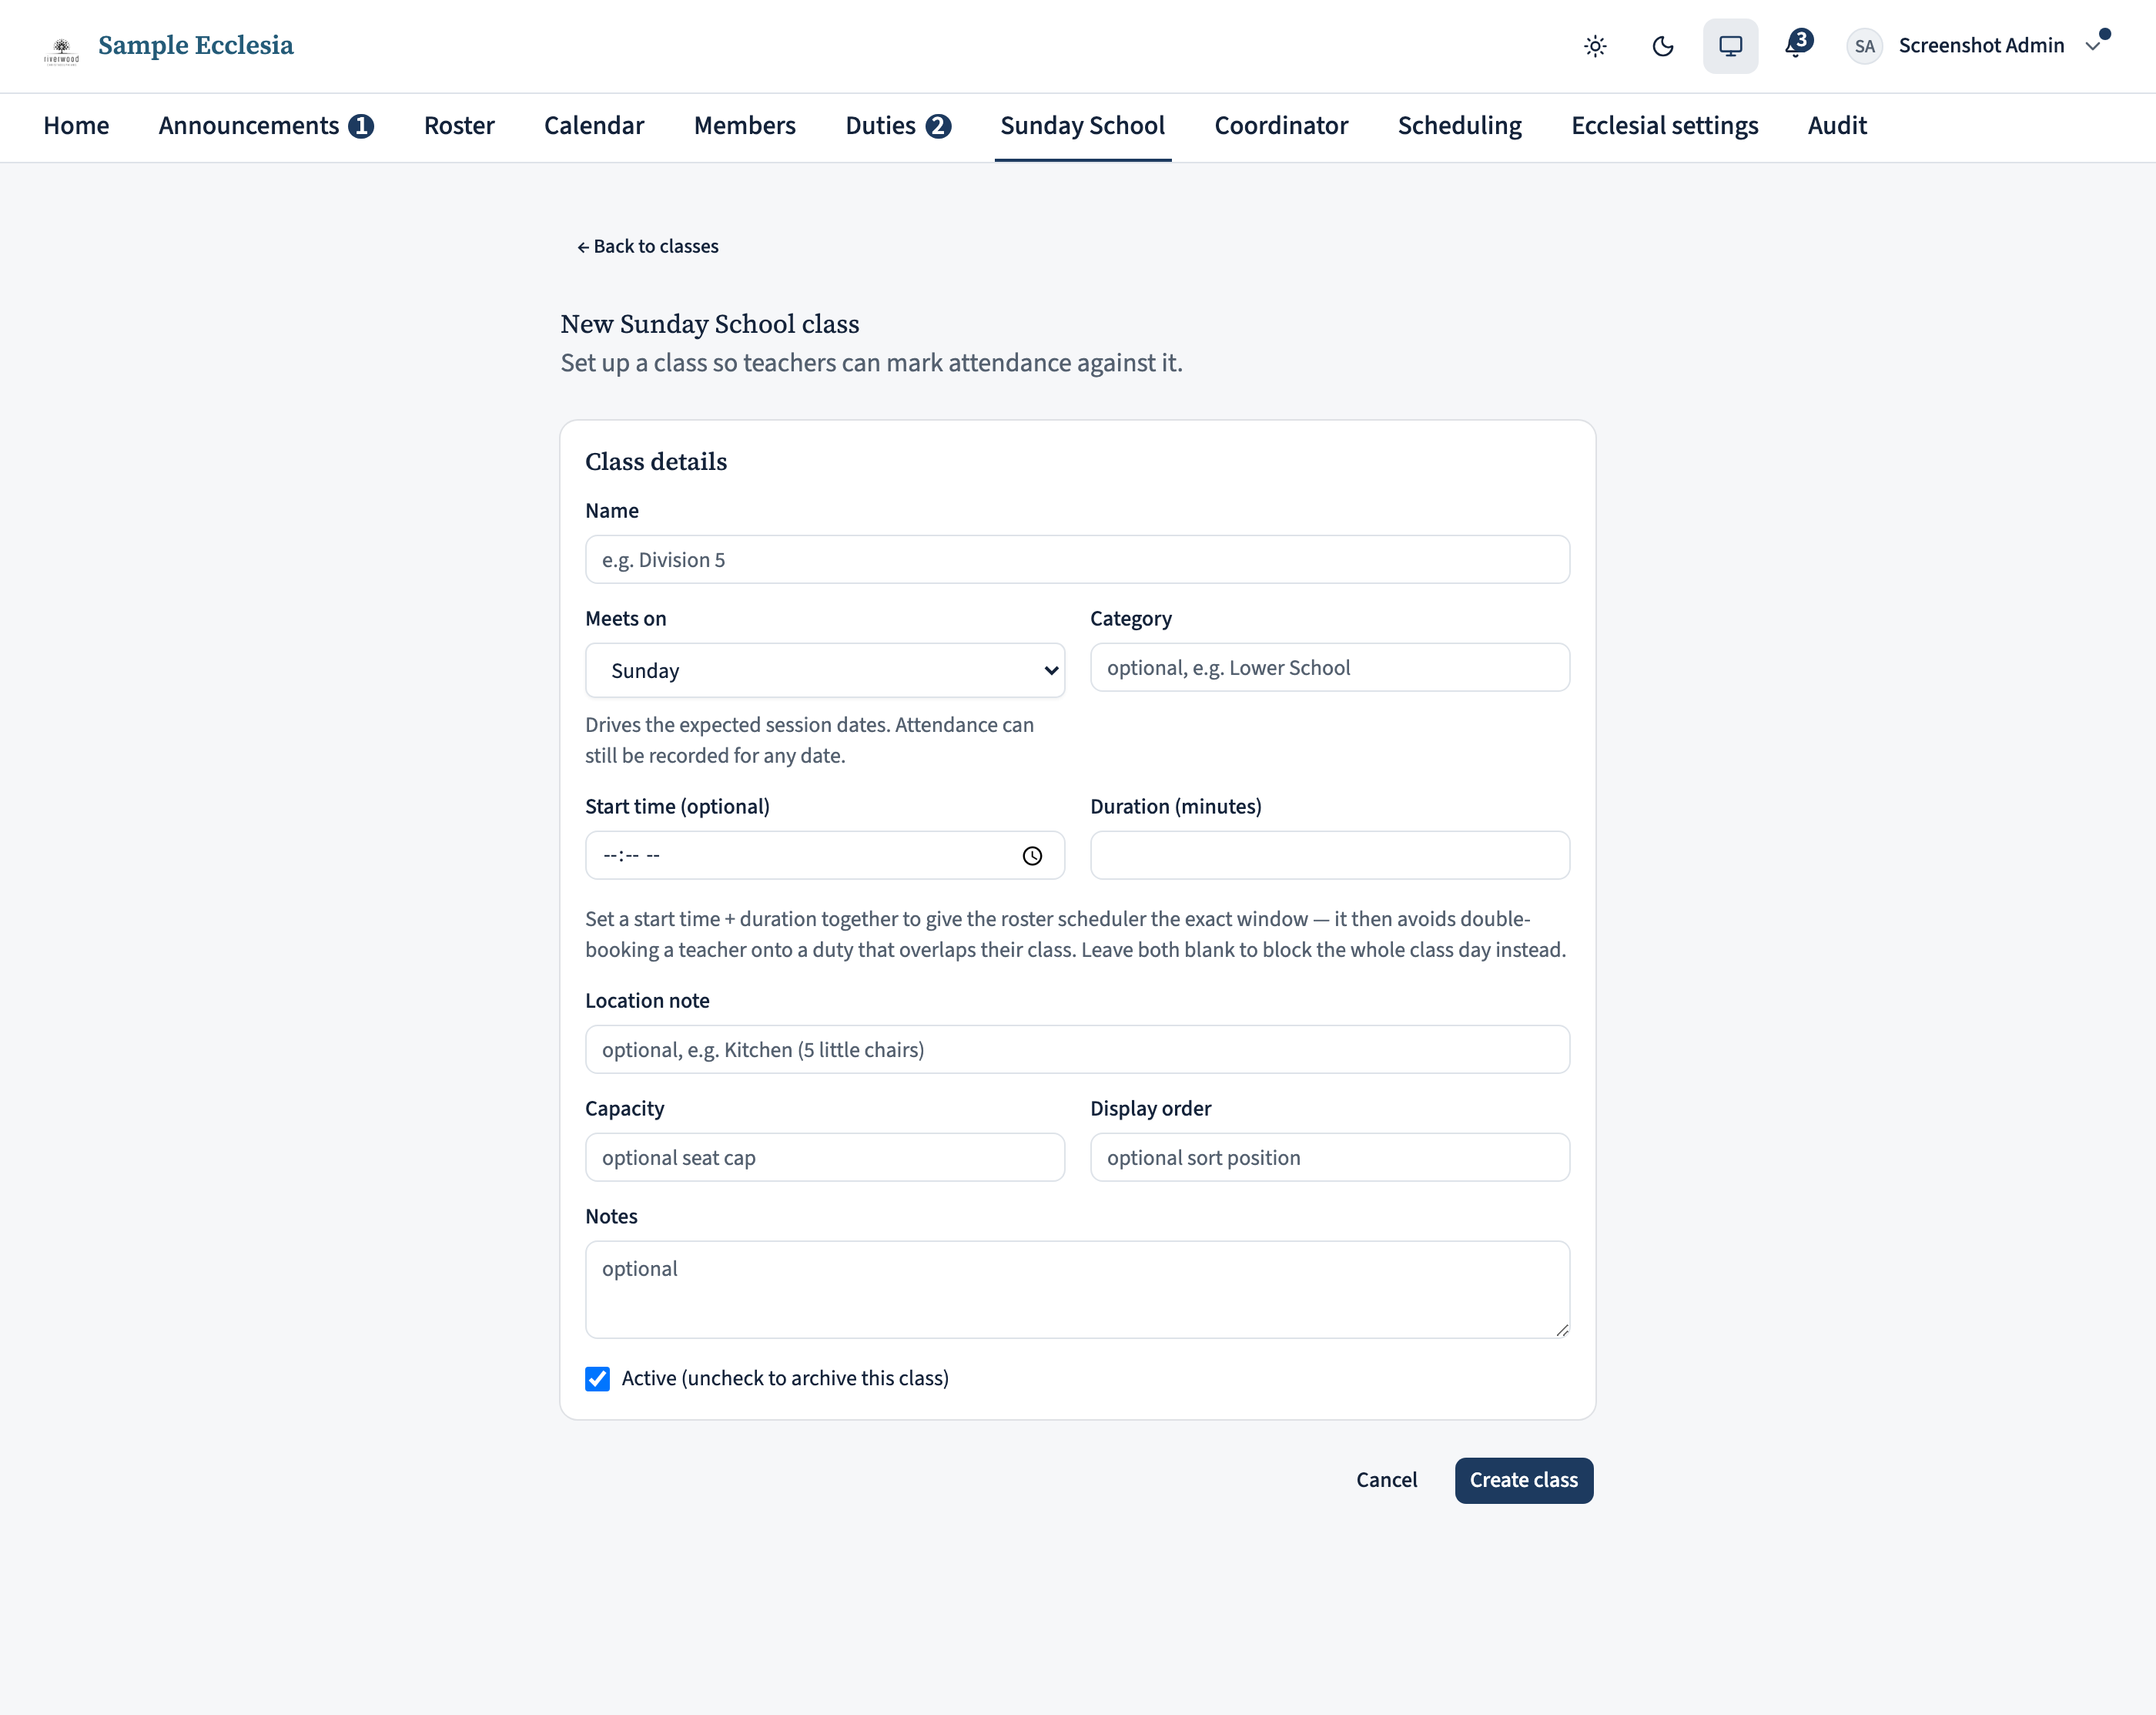Go to the Home tab
Screen dimensions: 2156x1715
76,126
